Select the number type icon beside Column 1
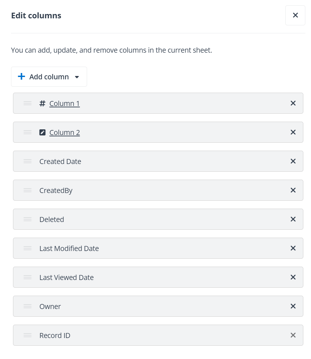The image size is (311, 359). [42, 103]
